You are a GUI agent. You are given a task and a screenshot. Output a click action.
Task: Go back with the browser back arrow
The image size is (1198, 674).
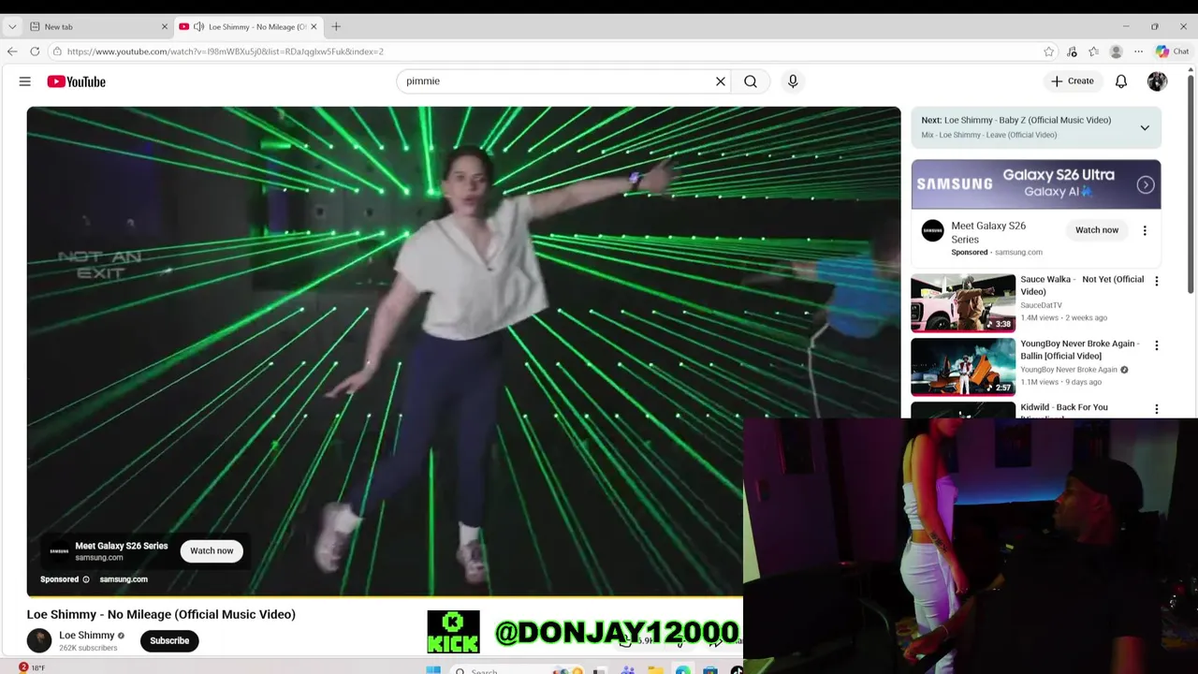point(12,51)
